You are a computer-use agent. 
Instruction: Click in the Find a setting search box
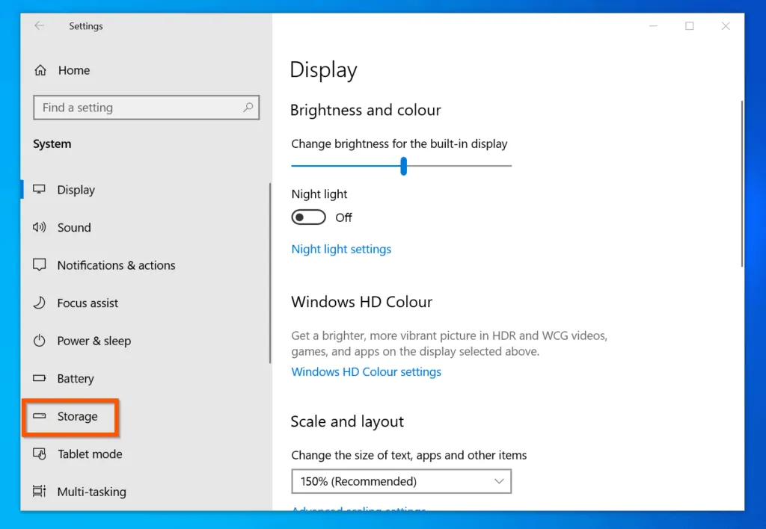click(146, 108)
